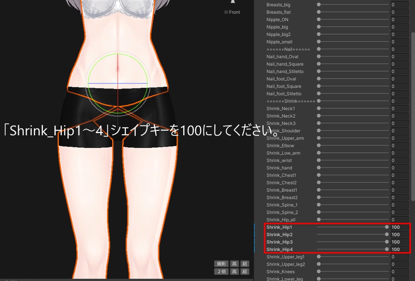Click the Breasts_big value field
The height and width of the screenshot is (281, 415).
400,5
